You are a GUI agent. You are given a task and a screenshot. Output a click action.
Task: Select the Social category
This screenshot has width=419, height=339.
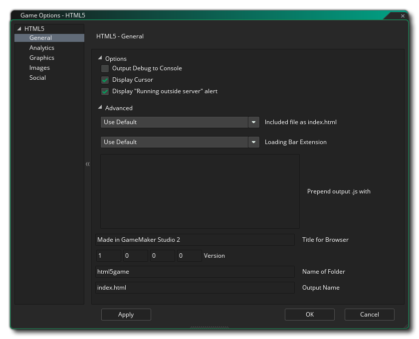tap(37, 77)
